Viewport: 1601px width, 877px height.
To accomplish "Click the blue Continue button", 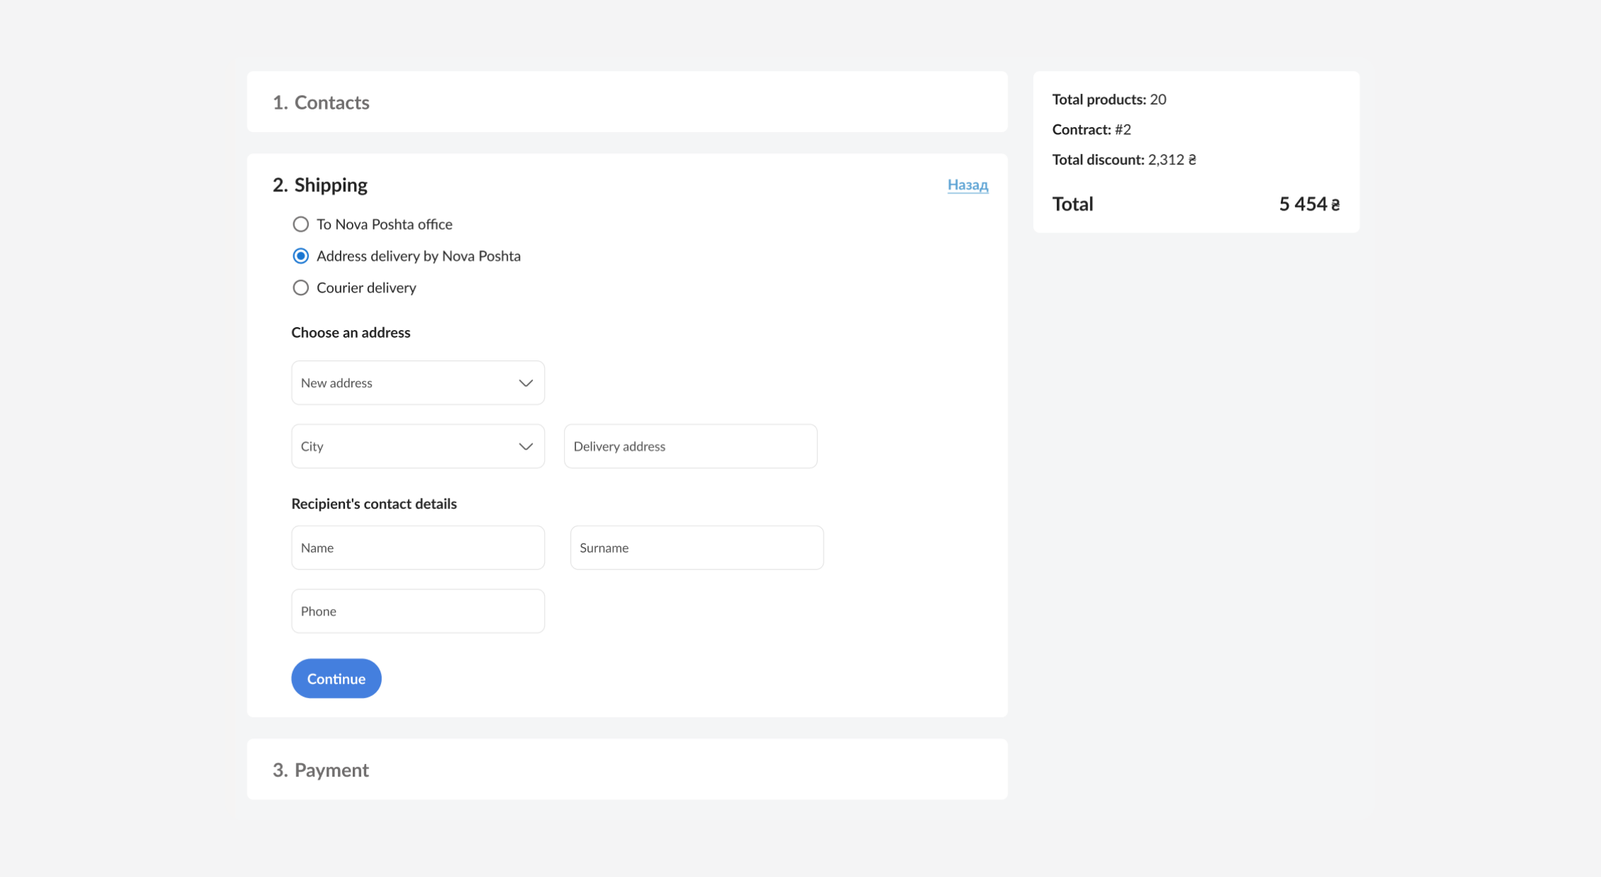I will pos(336,678).
